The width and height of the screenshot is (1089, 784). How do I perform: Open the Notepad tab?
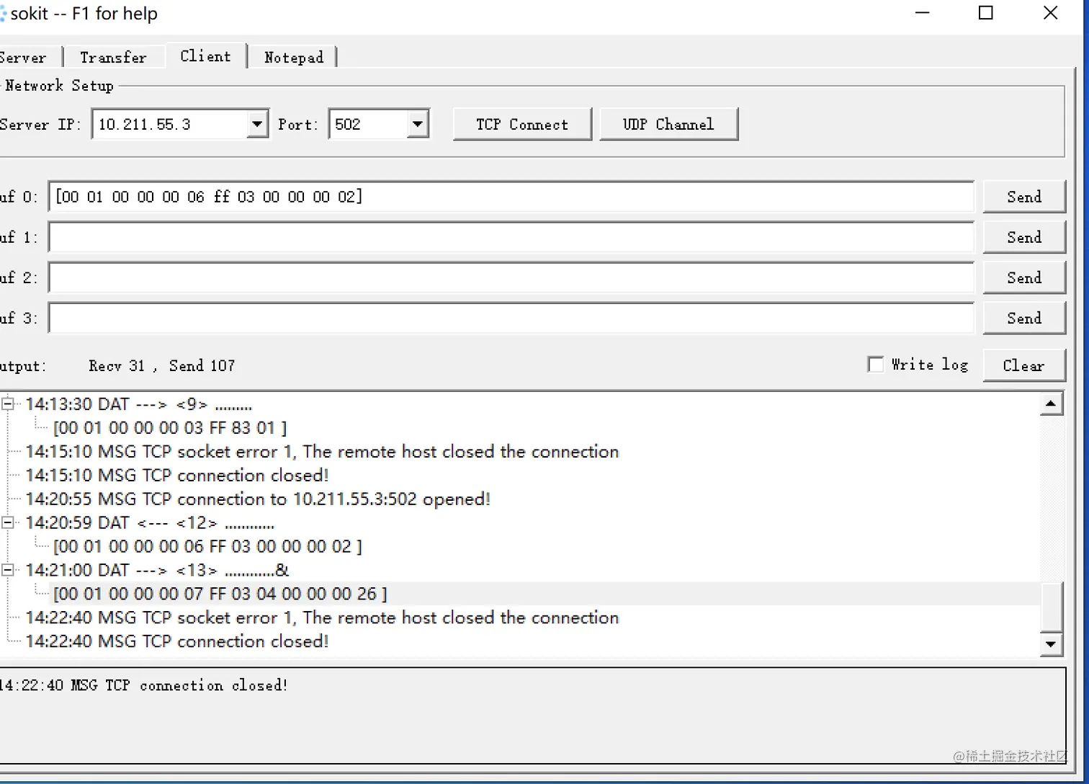(x=294, y=58)
